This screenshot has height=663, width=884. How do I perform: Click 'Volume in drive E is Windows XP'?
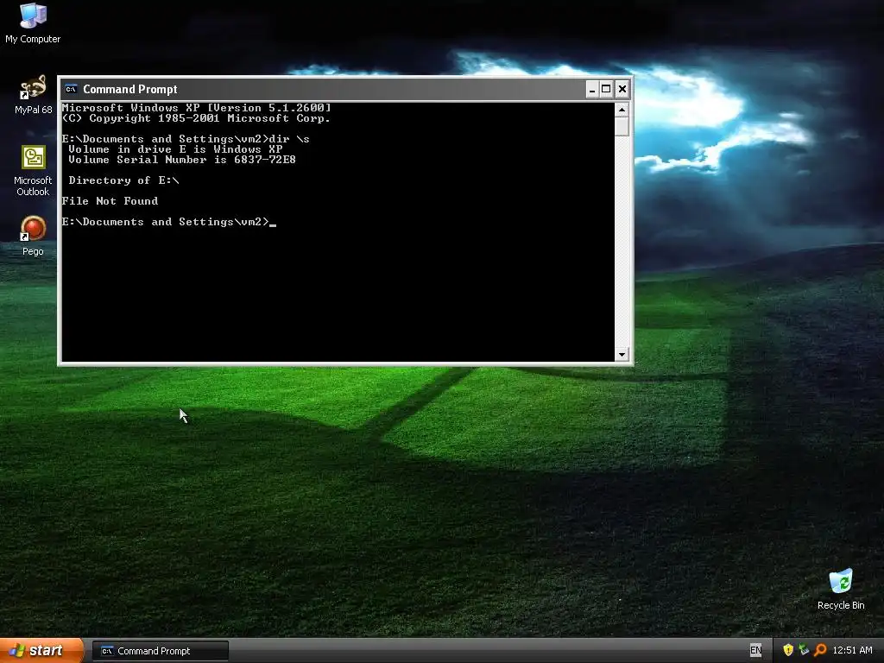175,149
